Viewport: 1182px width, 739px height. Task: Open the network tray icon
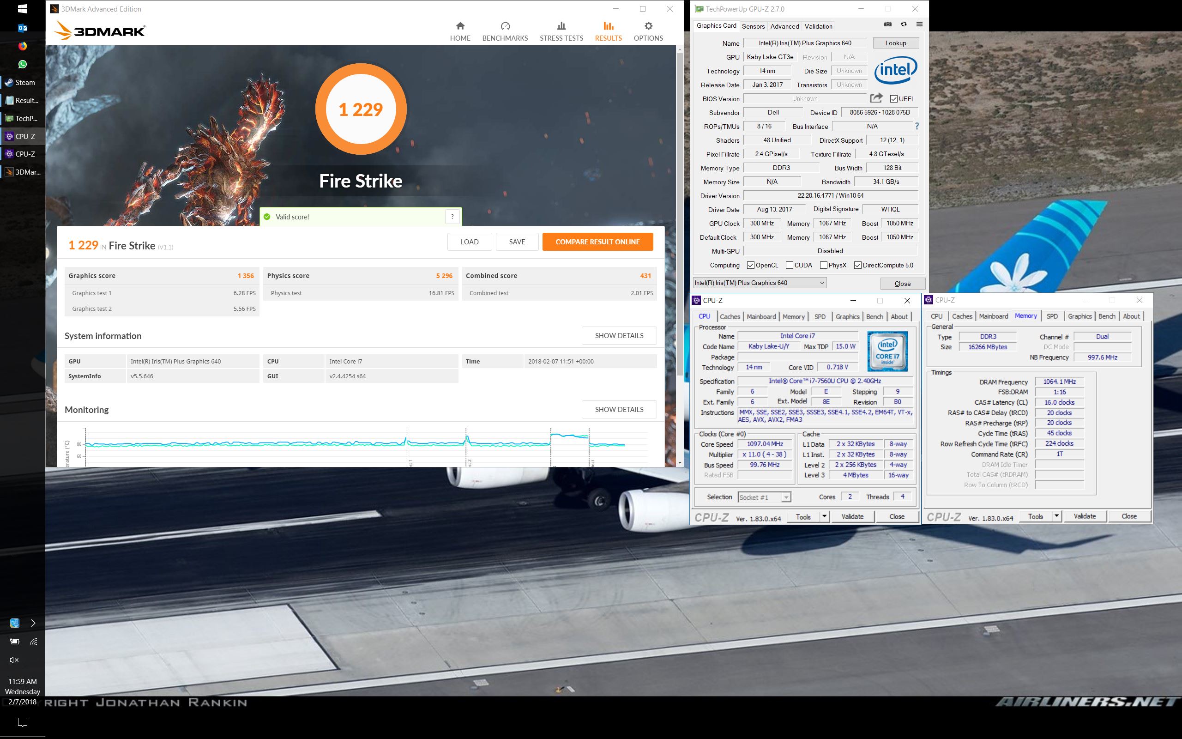pos(34,642)
